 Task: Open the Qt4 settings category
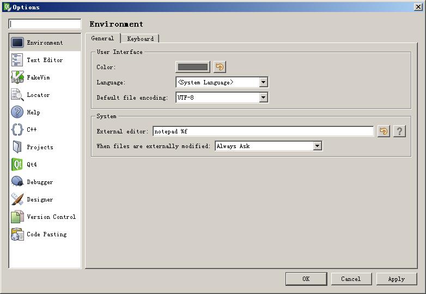coord(32,164)
